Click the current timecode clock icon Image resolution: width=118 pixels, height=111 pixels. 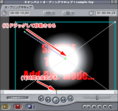point(91,13)
